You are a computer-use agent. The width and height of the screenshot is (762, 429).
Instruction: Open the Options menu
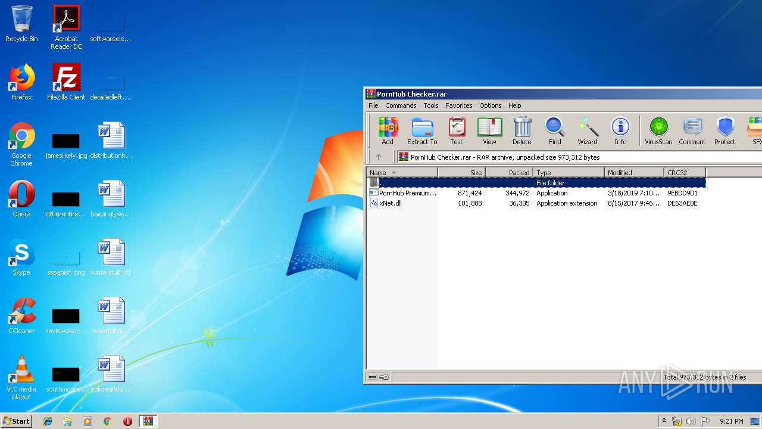(491, 105)
